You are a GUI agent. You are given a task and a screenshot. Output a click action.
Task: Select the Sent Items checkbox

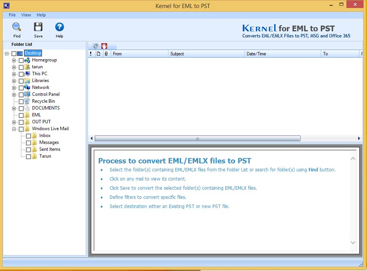(x=28, y=150)
